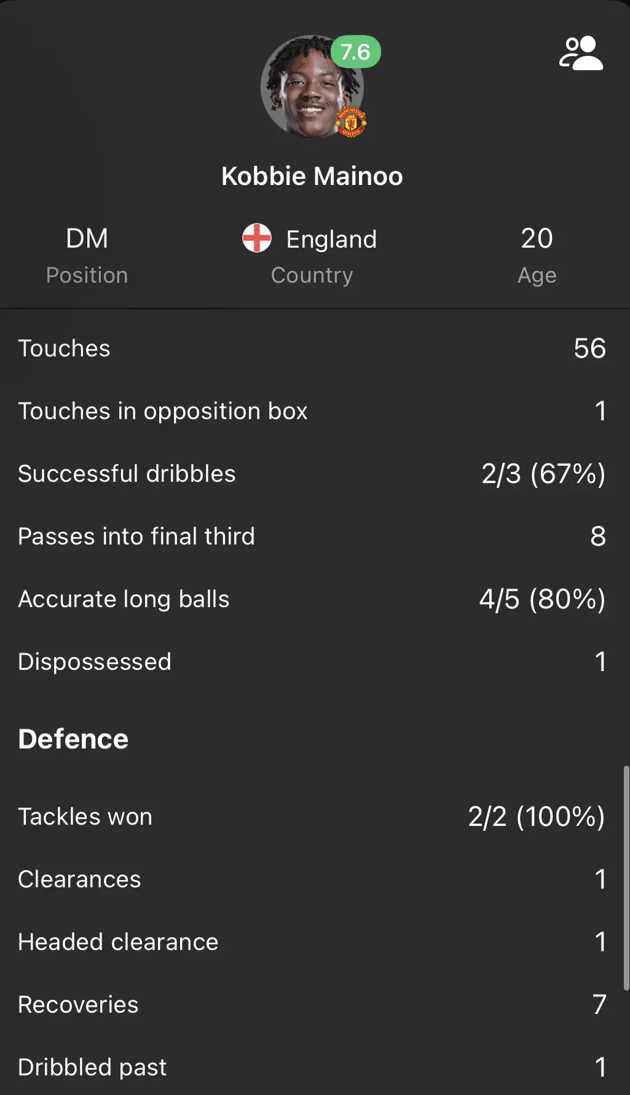Image resolution: width=630 pixels, height=1095 pixels.
Task: Select the Tackles won row
Action: [315, 817]
